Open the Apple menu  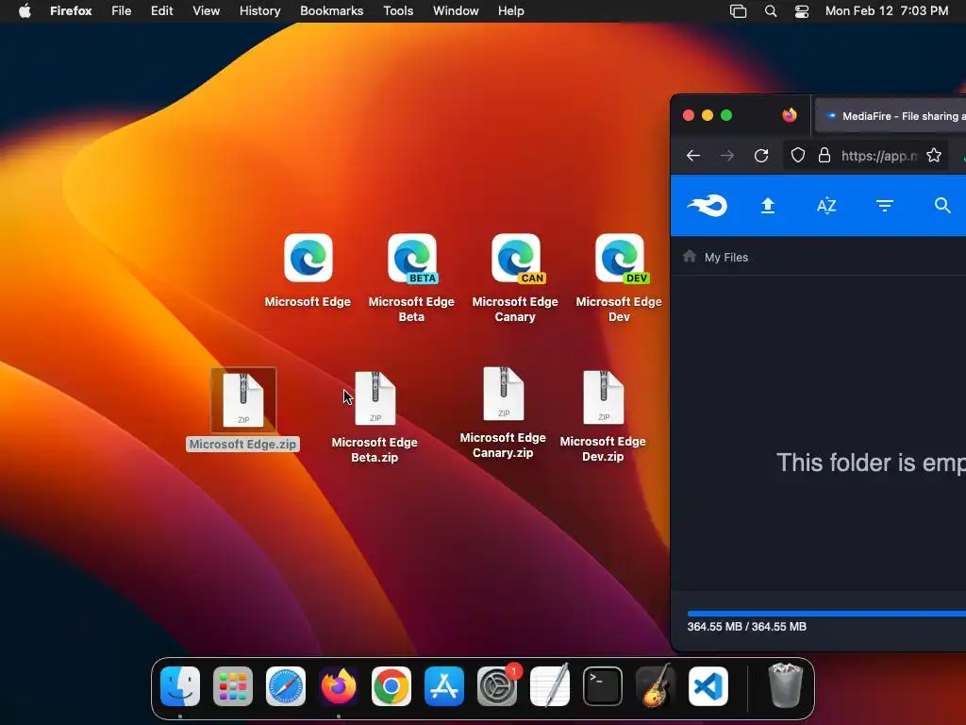[25, 11]
